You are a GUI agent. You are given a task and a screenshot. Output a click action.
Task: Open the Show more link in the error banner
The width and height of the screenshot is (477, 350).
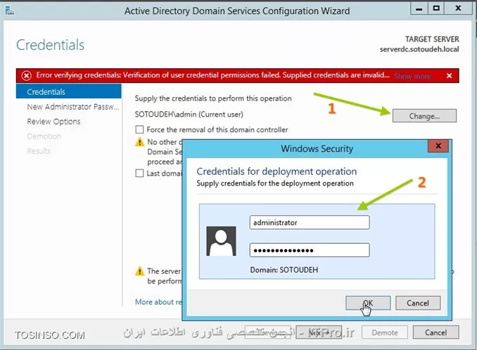coord(412,76)
